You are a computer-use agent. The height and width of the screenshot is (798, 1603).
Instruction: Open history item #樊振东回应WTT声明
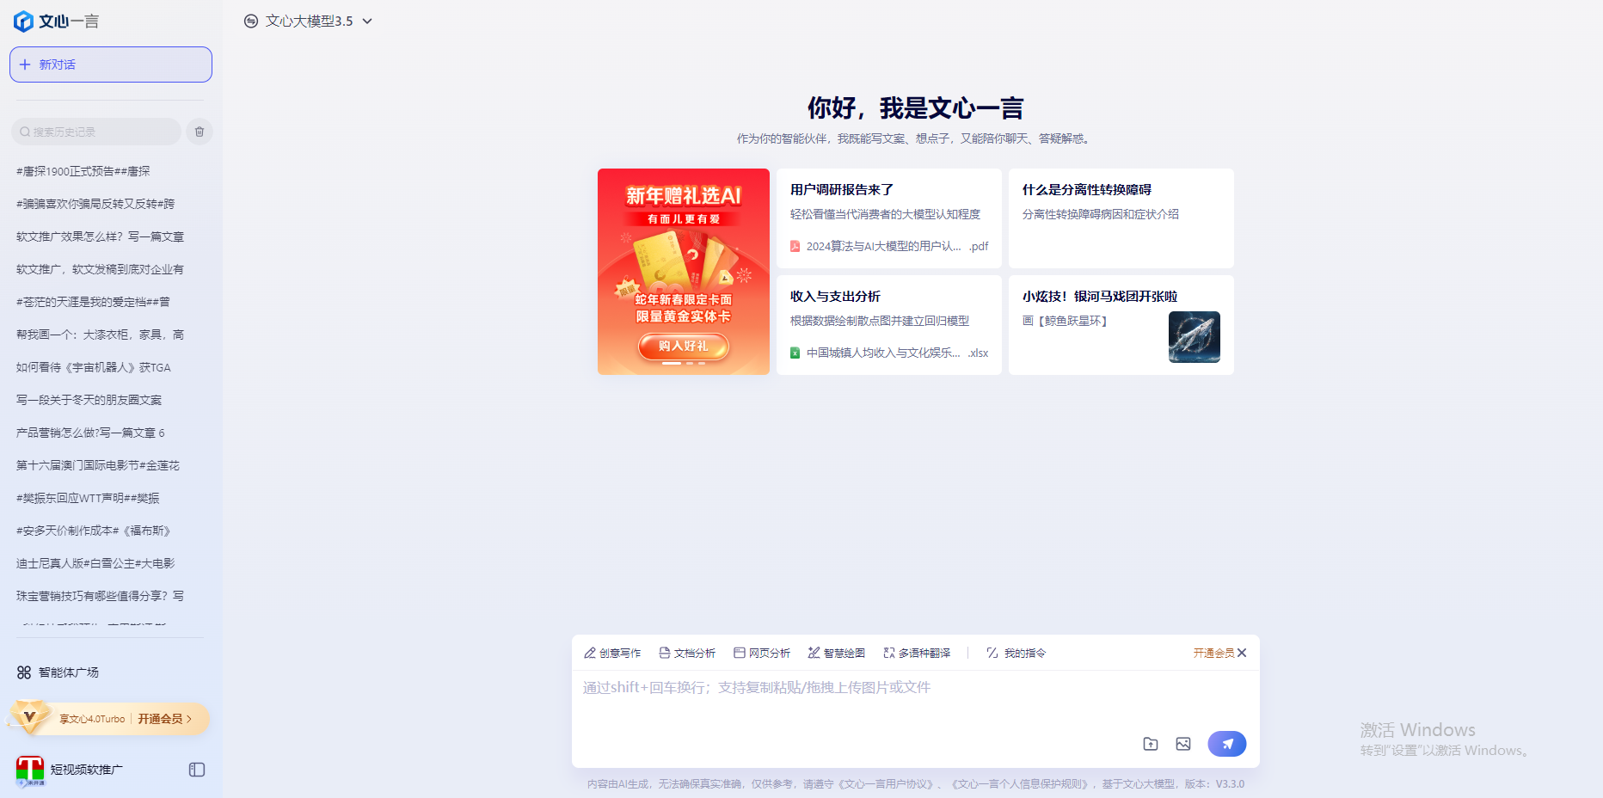88,498
